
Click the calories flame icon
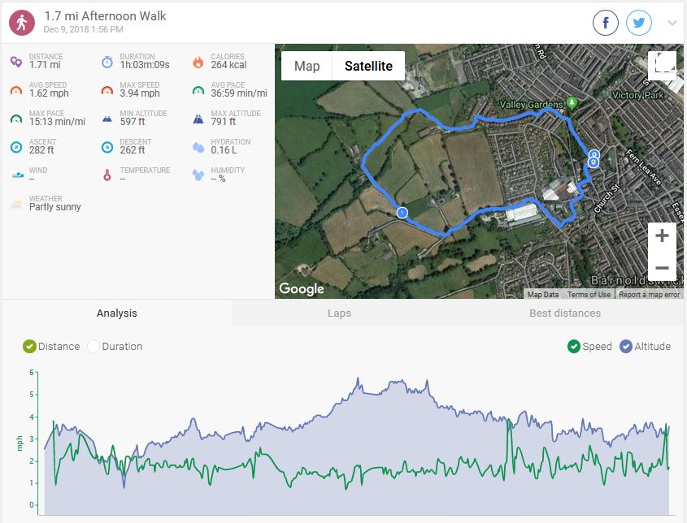point(198,62)
